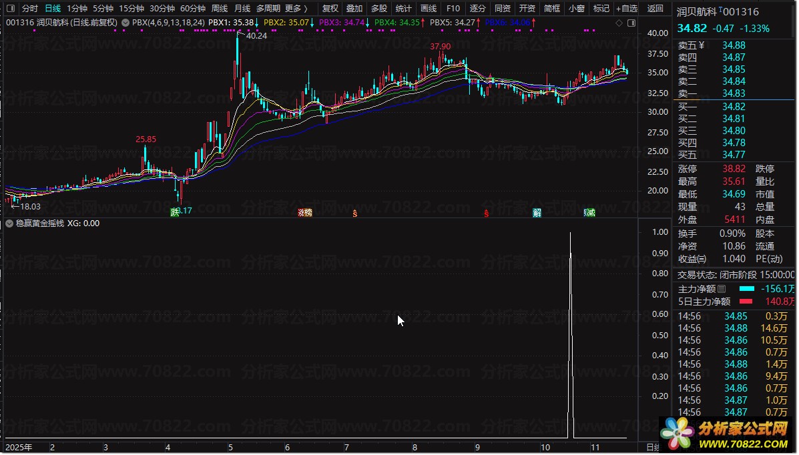
Task: Click the orange S marker near July
Action: coord(354,213)
